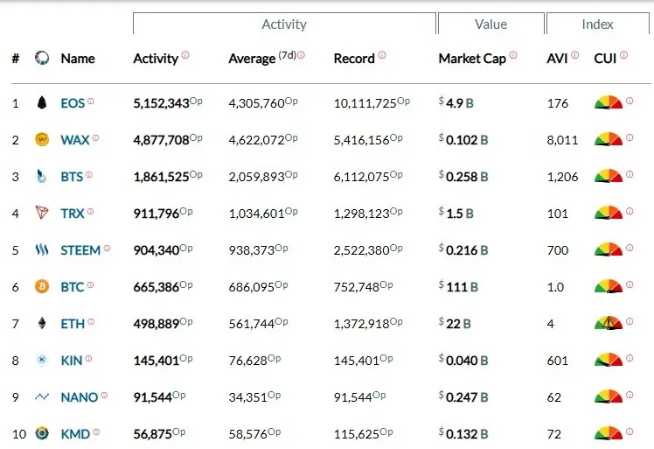
Task: Open the ETH coin link
Action: coord(73,324)
